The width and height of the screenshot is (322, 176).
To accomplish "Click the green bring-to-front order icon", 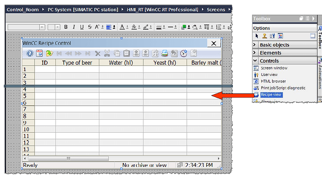I will (x=184, y=27).
